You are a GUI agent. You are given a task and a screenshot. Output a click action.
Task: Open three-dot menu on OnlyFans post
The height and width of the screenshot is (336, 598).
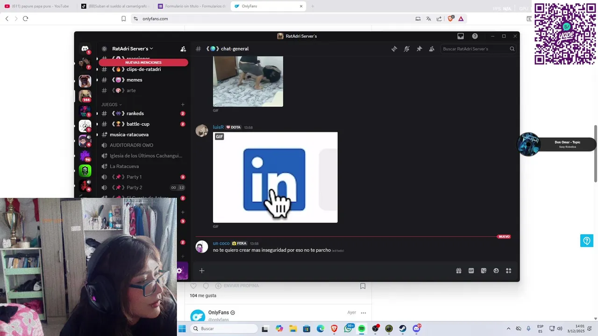363,313
